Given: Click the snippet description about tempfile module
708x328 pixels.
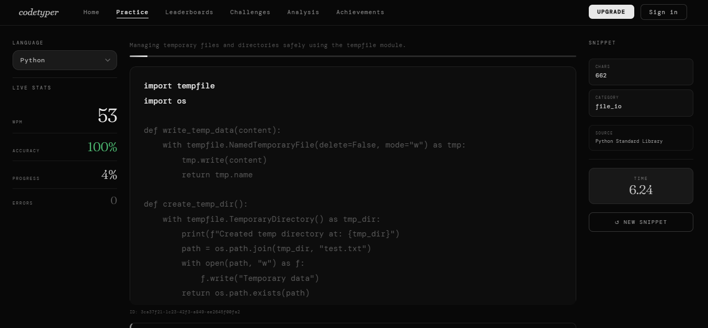Looking at the screenshot, I should (268, 45).
